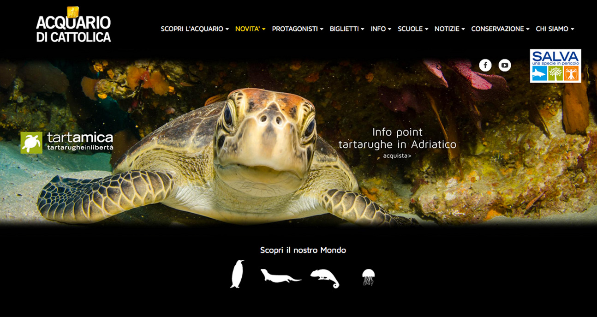Expand the Novita' dropdown menu
Screen dimensions: 597x317
[x=251, y=29]
